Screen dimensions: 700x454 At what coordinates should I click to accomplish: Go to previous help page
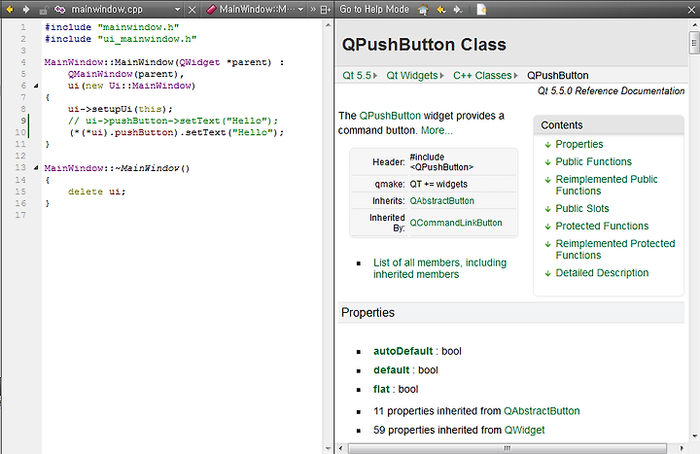[x=441, y=10]
